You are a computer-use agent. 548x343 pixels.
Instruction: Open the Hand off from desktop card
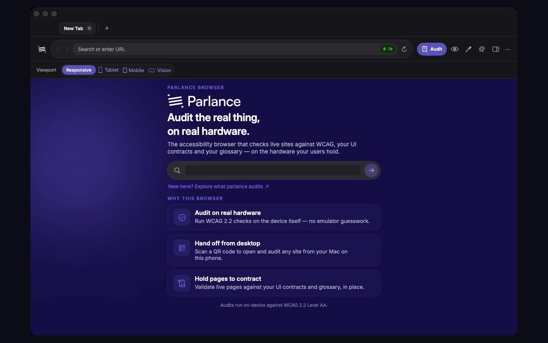click(274, 250)
